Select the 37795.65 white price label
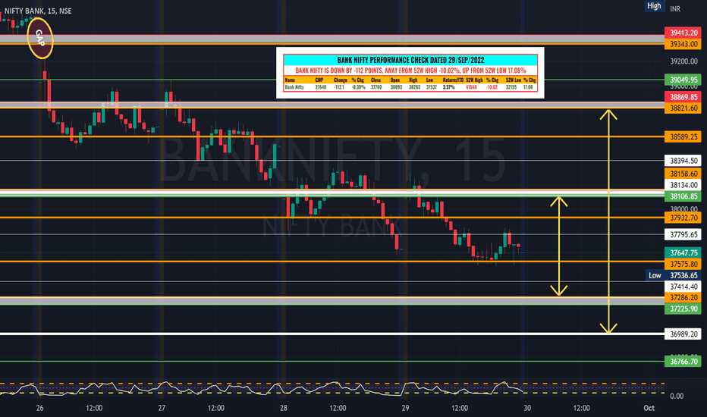Image resolution: width=707 pixels, height=417 pixels. (683, 234)
